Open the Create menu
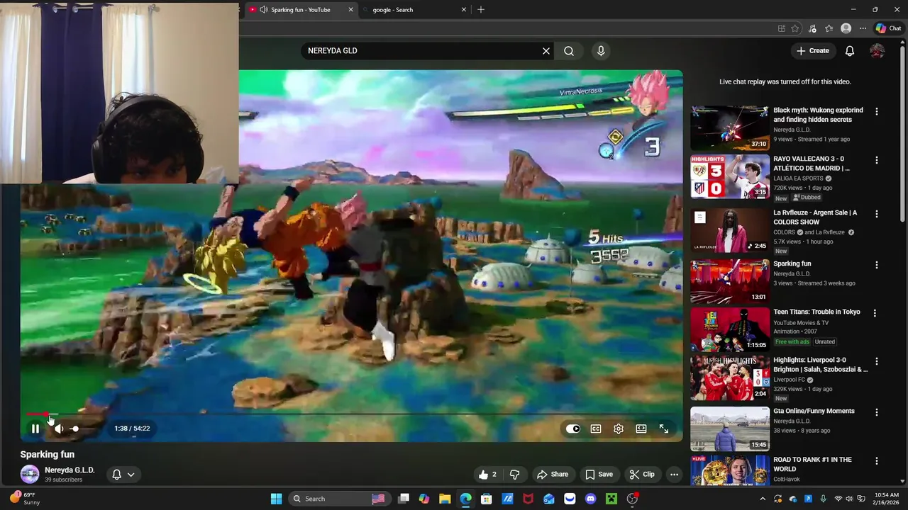Viewport: 908px width, 510px height. click(813, 51)
